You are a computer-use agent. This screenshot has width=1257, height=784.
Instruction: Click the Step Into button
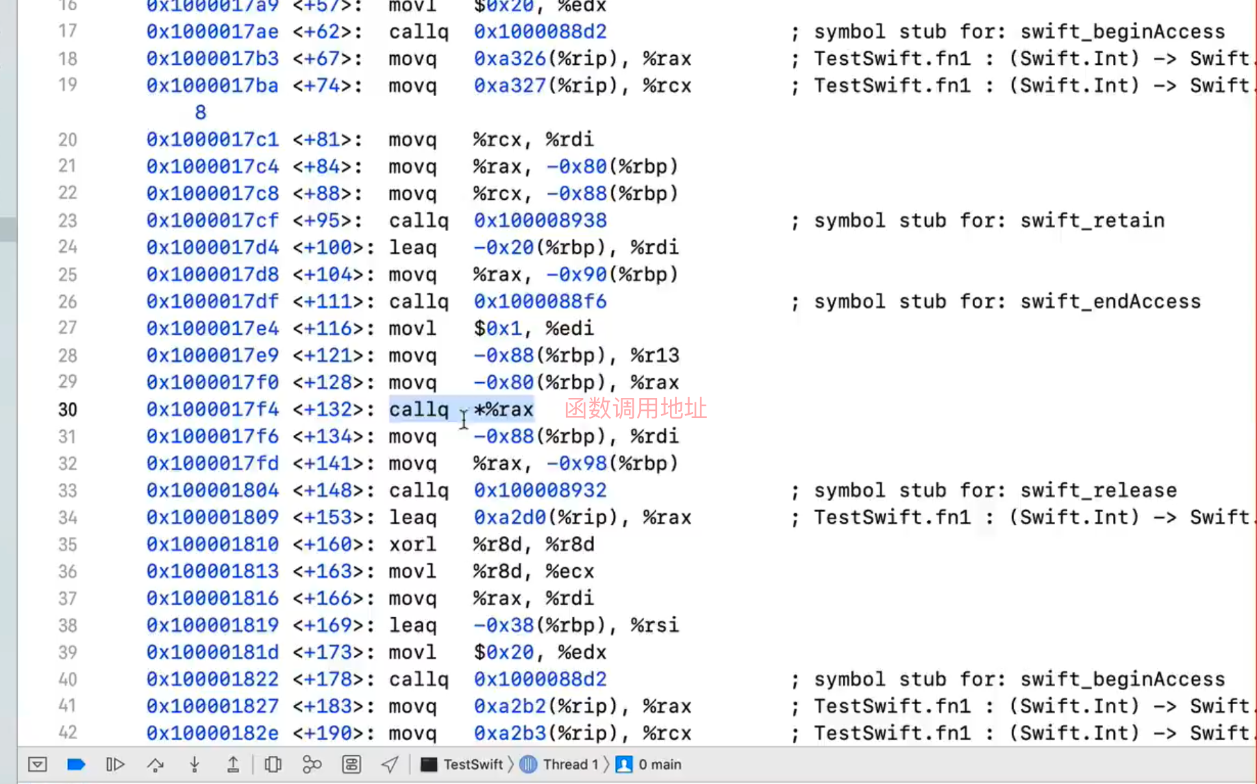[x=194, y=765]
